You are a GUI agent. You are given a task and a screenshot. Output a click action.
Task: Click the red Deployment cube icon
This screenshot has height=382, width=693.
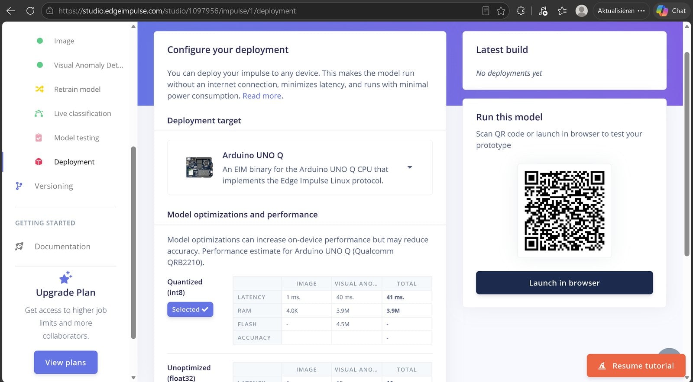pyautogui.click(x=39, y=162)
